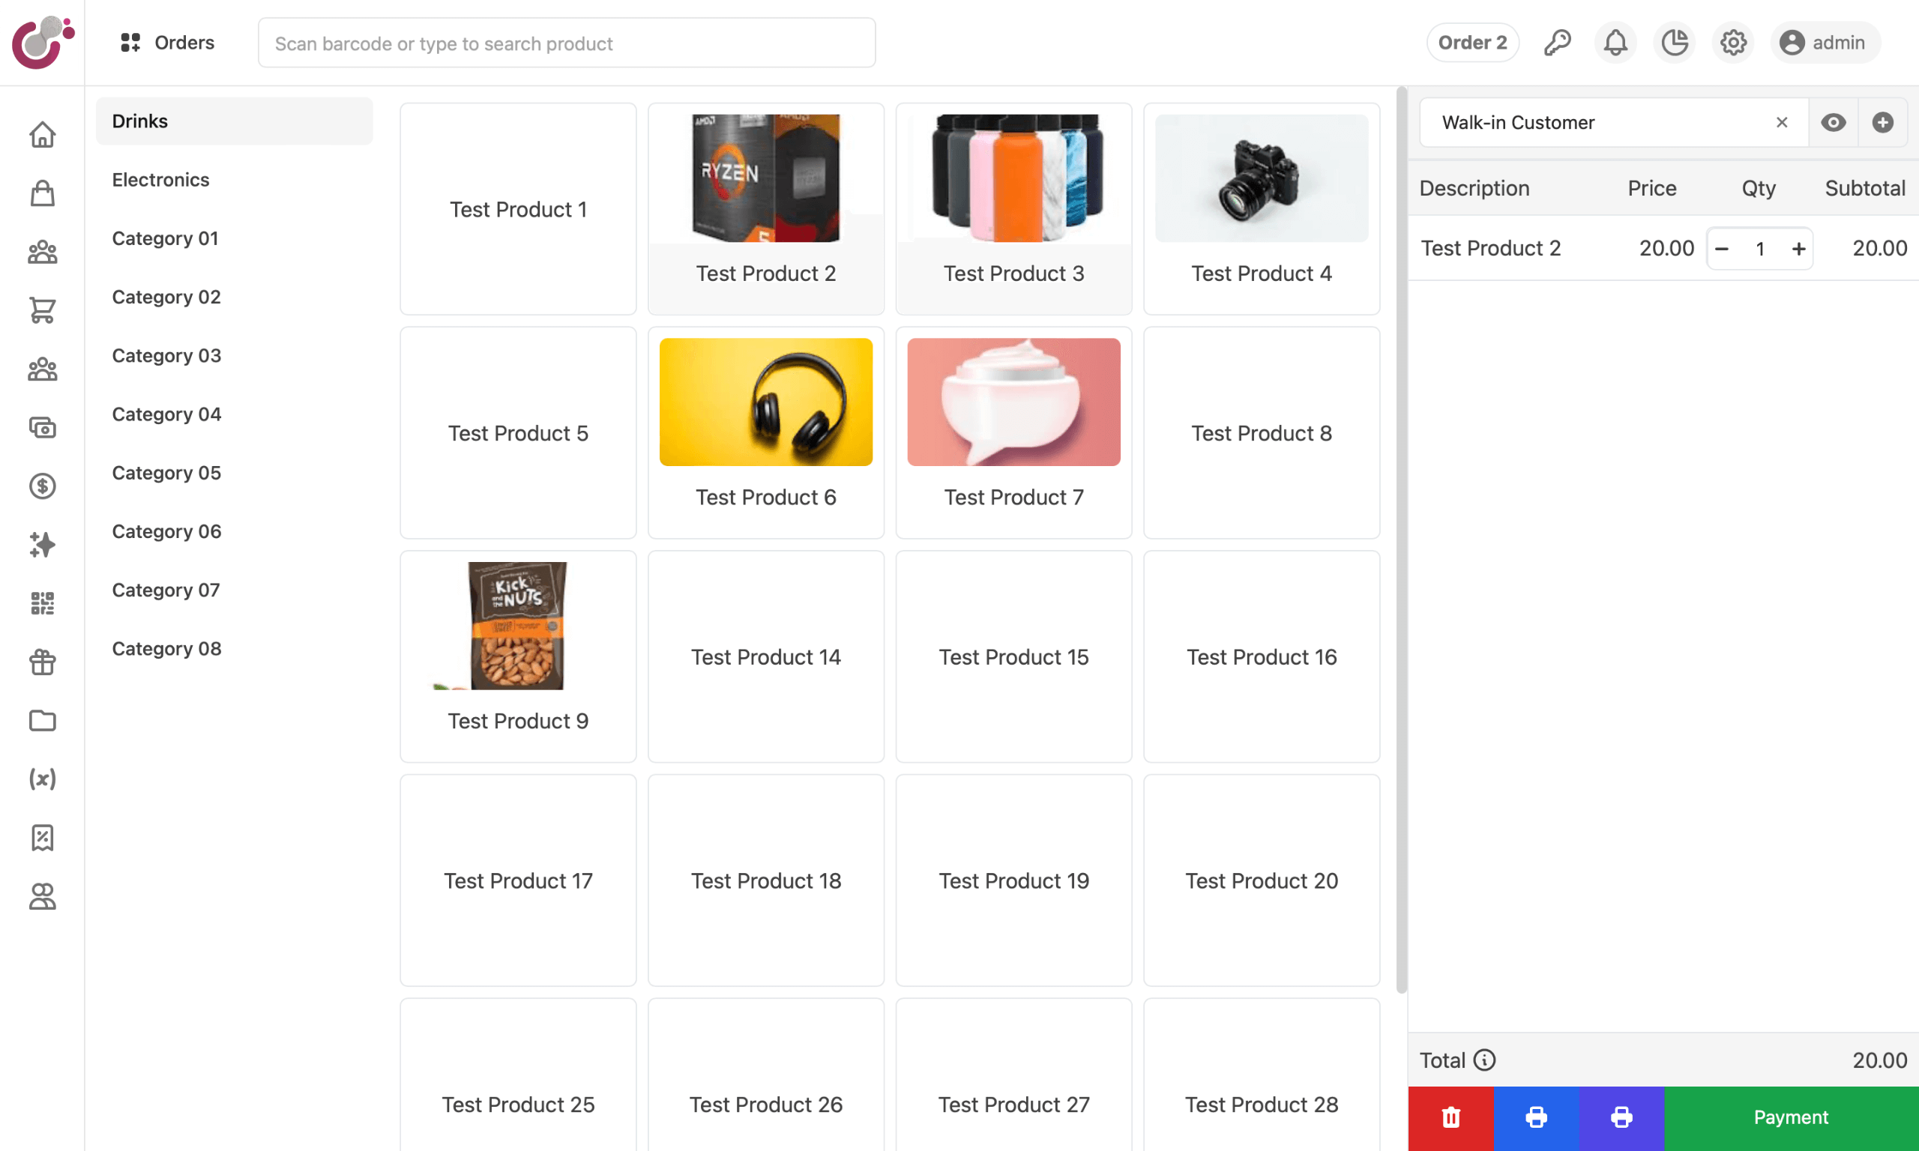Click the blue print receipt button
1919x1151 pixels.
1535,1117
